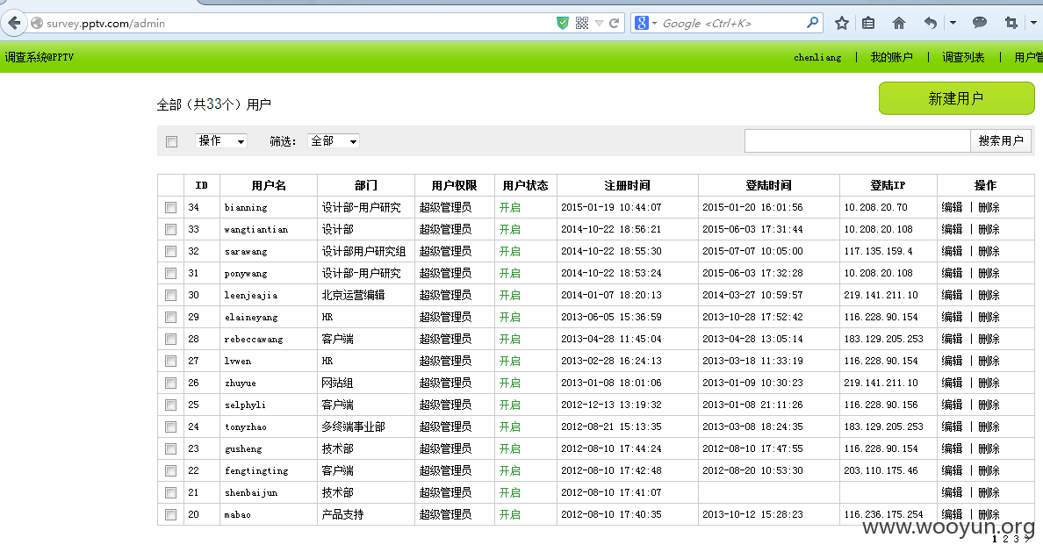Check the box for elaineyang

(x=171, y=317)
